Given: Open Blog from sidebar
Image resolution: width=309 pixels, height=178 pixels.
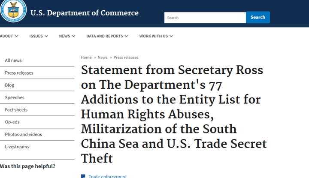Looking at the screenshot, I should (37, 85).
